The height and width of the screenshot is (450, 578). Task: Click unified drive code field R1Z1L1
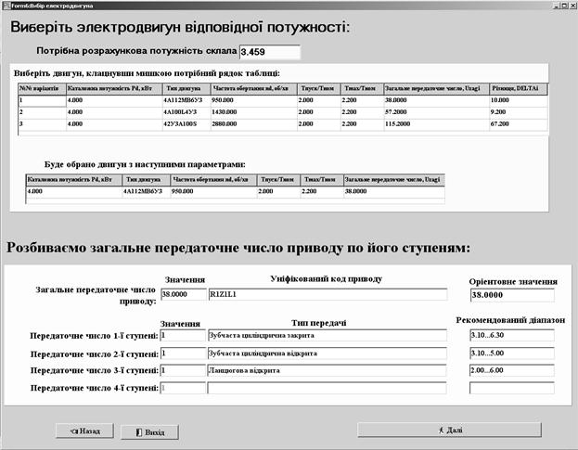[328, 294]
